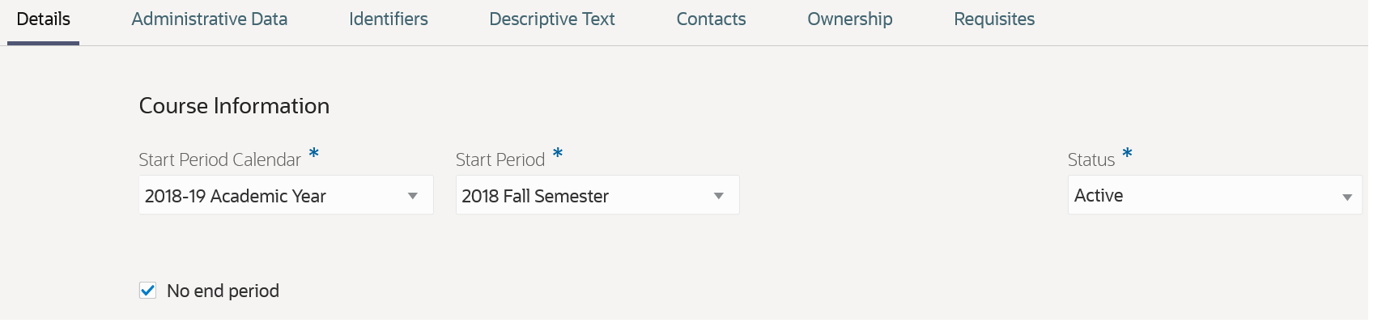The width and height of the screenshot is (1382, 323).
Task: Go to the Identifiers tab
Action: [x=389, y=19]
